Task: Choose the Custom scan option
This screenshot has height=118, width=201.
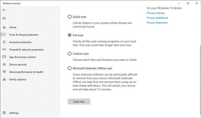Action: tap(70, 53)
